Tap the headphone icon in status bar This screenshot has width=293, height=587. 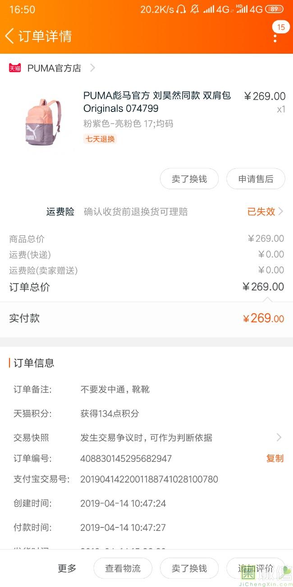point(181,9)
